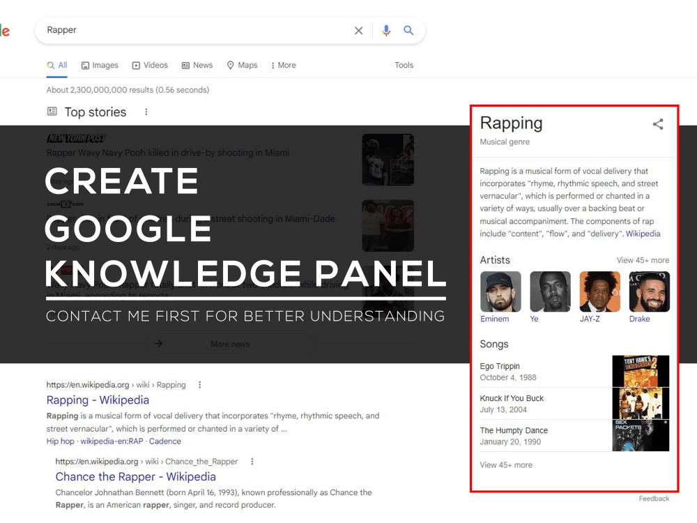
Task: Open the News tab
Action: tap(197, 66)
